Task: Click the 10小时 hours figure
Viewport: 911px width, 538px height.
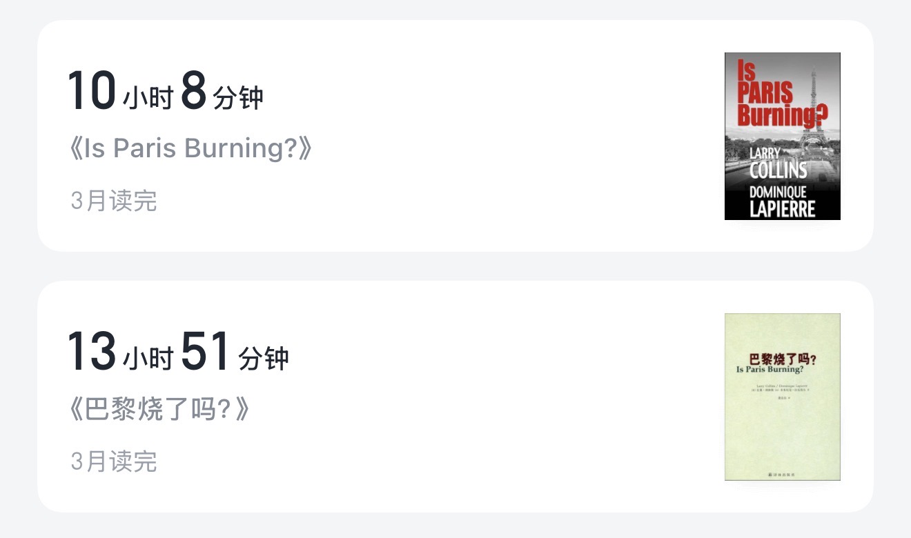Action: tap(119, 92)
